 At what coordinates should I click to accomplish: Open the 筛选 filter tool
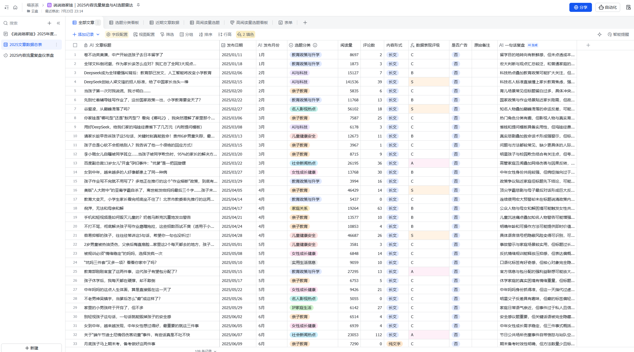pos(167,34)
